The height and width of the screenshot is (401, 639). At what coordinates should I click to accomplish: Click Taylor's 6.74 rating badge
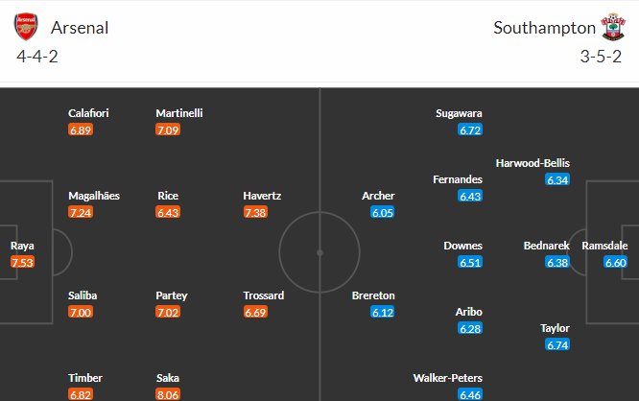tap(557, 344)
